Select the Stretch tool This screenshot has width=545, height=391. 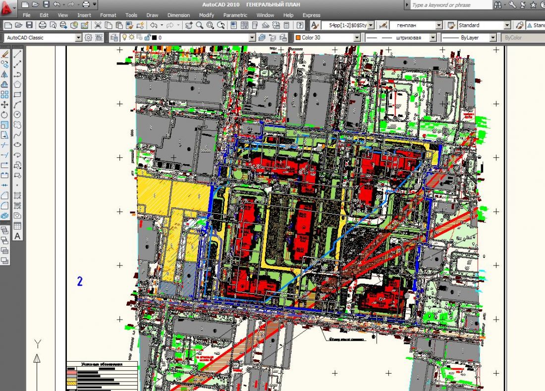pyautogui.click(x=5, y=135)
